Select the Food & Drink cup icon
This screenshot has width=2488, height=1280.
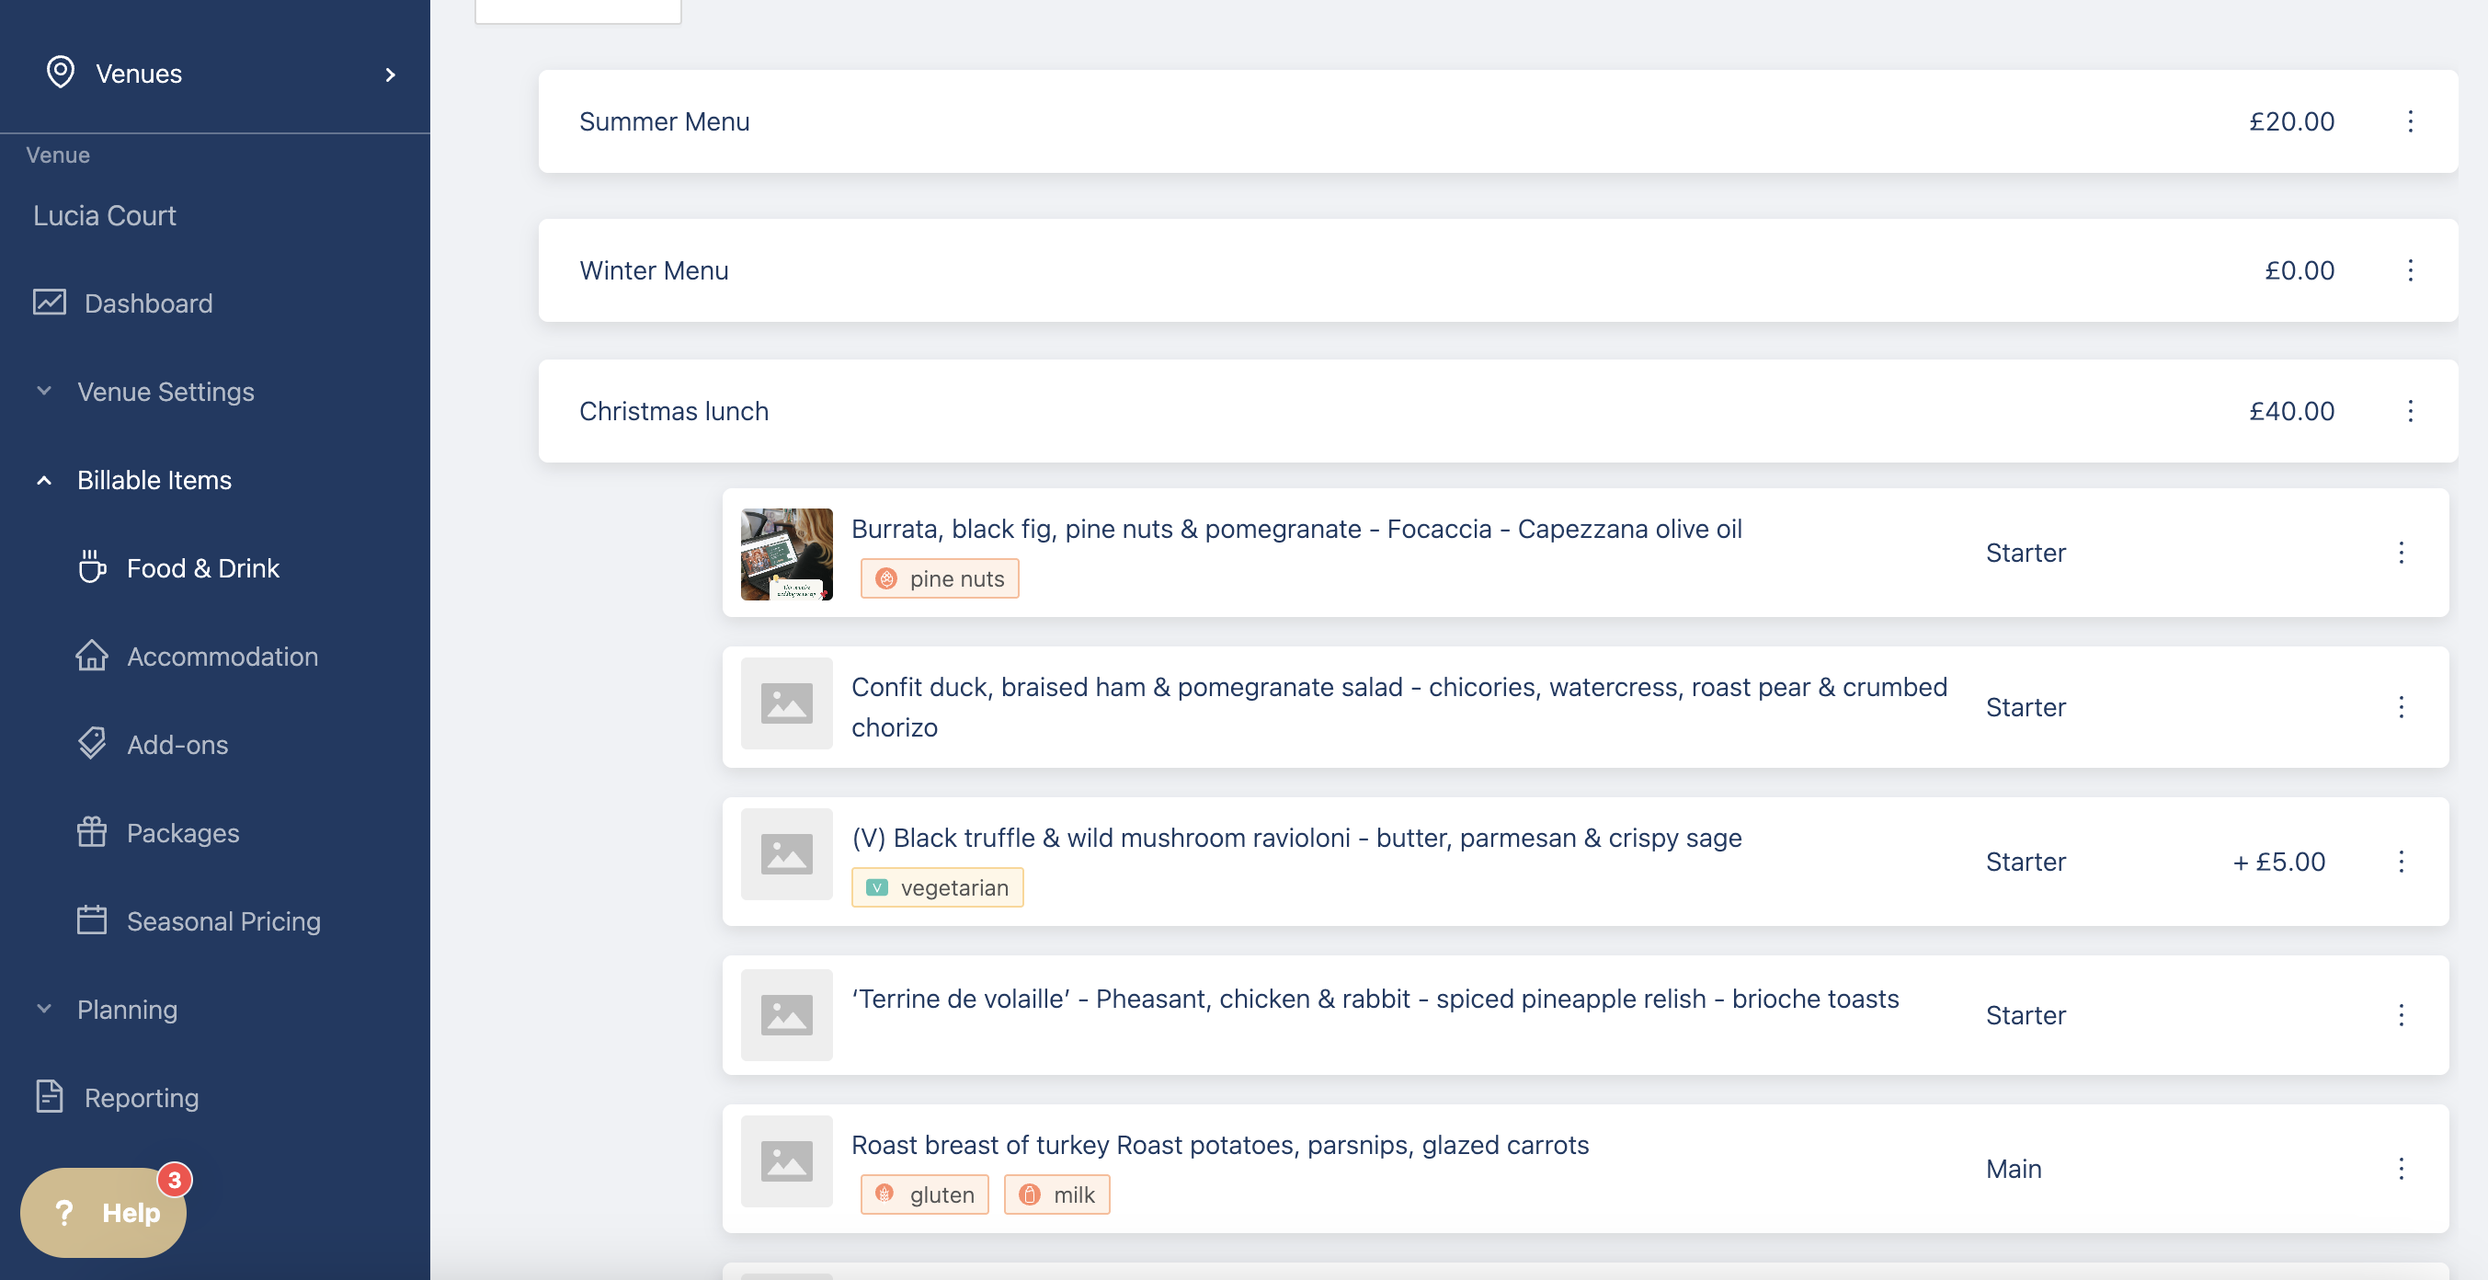[92, 567]
